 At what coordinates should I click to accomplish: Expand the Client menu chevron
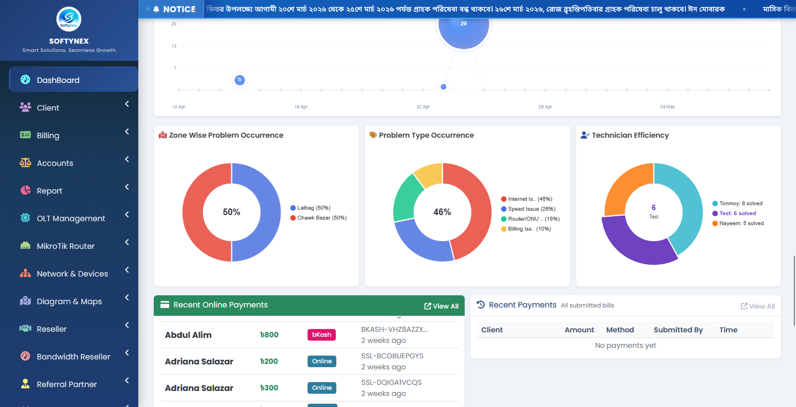point(127,104)
